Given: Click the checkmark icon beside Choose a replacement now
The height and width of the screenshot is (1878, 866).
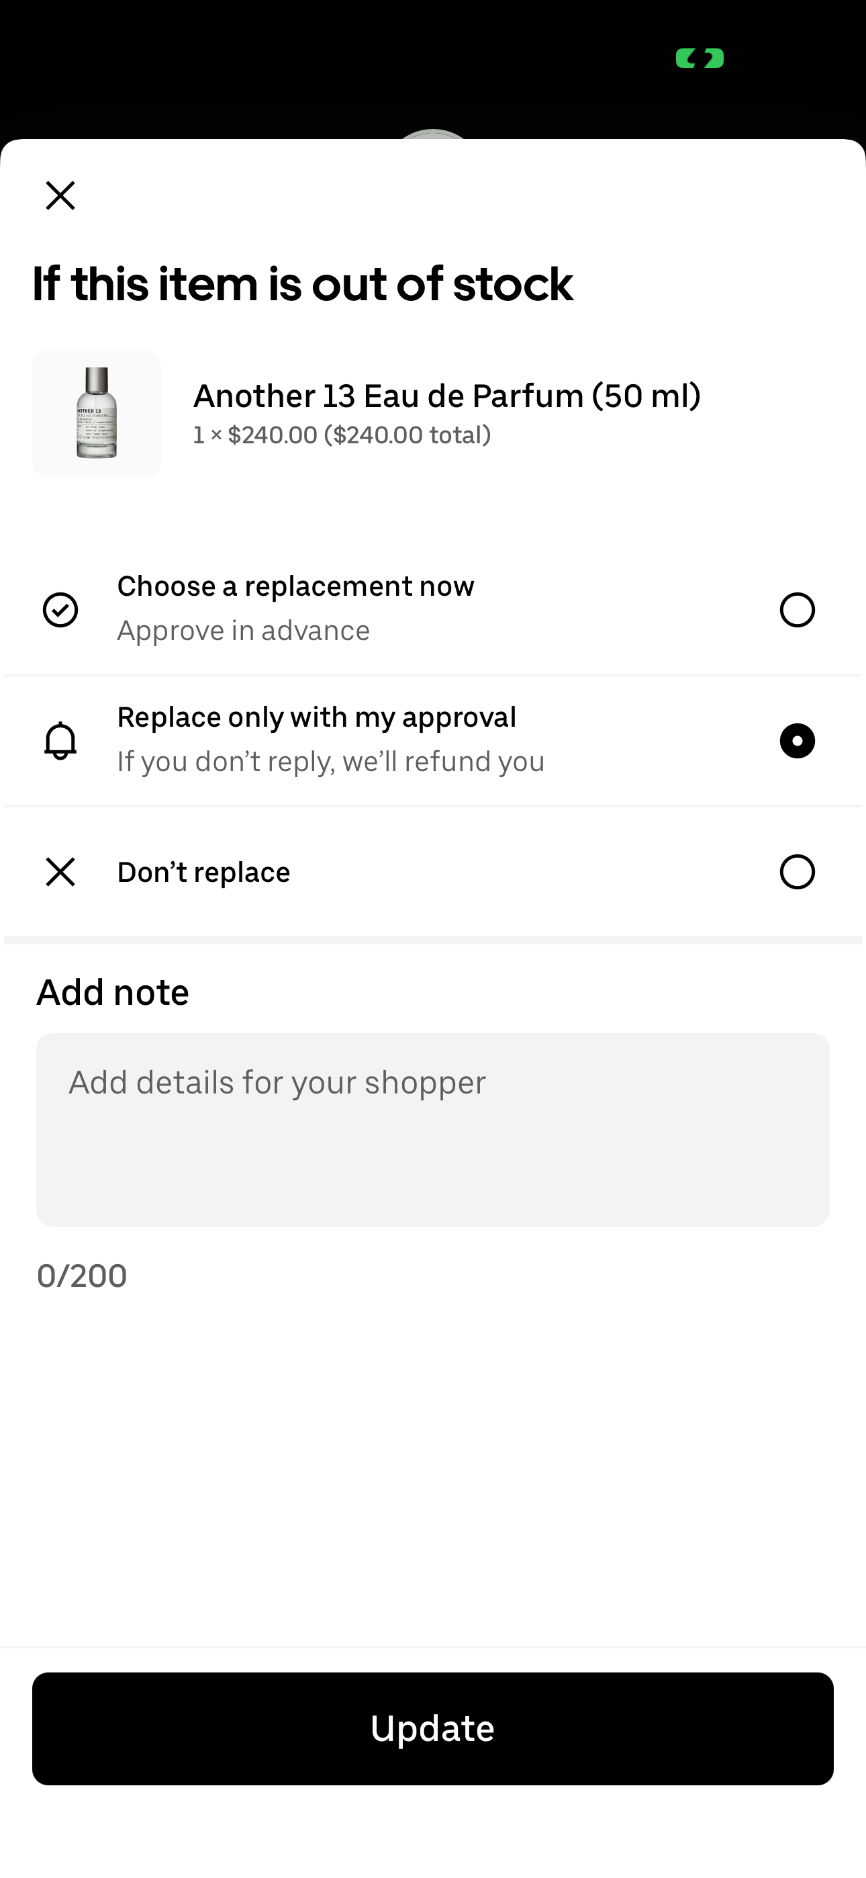Looking at the screenshot, I should [x=61, y=609].
